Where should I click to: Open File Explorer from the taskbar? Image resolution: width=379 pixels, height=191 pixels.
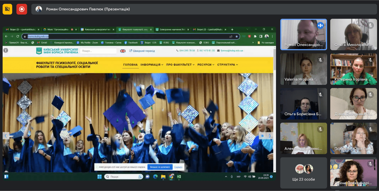click(x=163, y=177)
